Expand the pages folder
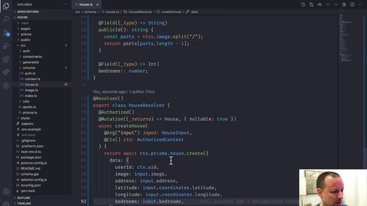The height and width of the screenshot is (206, 367). click(42, 29)
